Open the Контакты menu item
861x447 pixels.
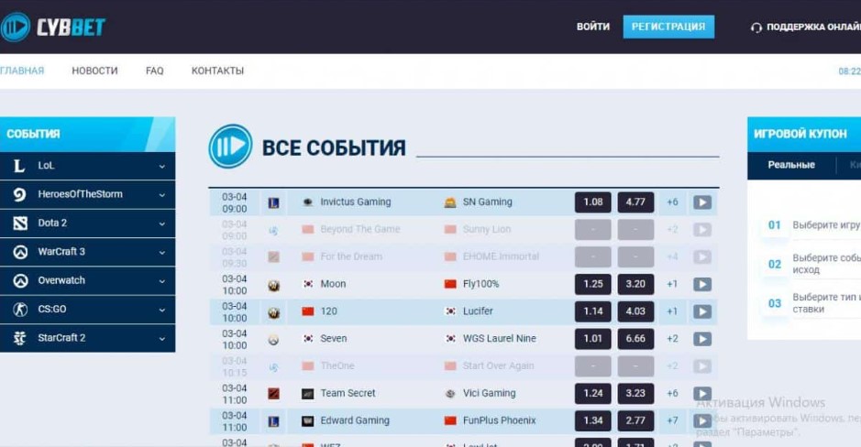pyautogui.click(x=217, y=71)
